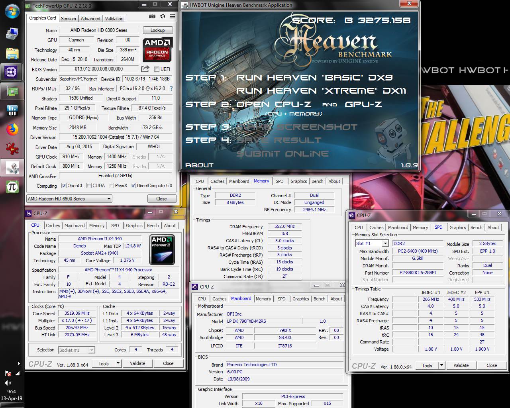
Task: Open the GPU-Z hamburger menu icon
Action: click(x=173, y=17)
